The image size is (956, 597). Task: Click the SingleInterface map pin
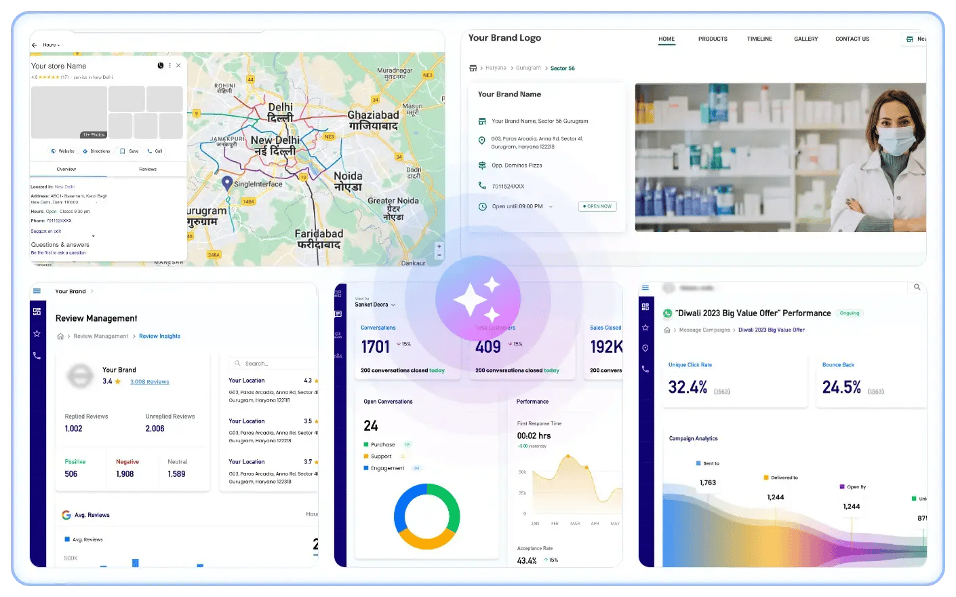227,182
